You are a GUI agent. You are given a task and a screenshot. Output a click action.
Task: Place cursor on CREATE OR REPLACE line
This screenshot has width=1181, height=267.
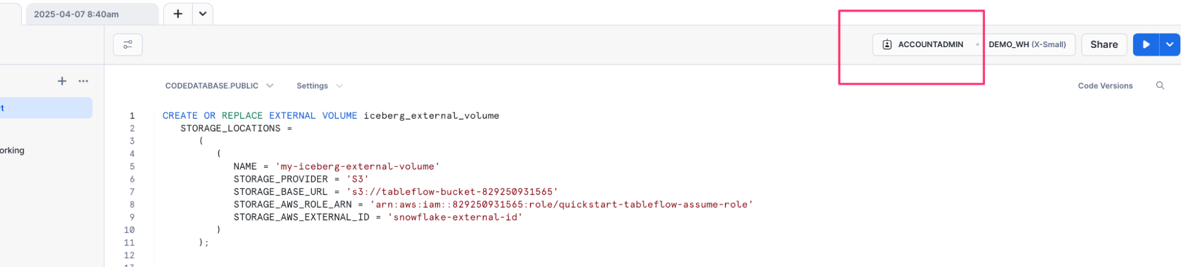pos(331,116)
